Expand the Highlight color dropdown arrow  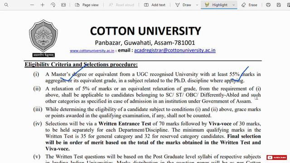click(234, 5)
